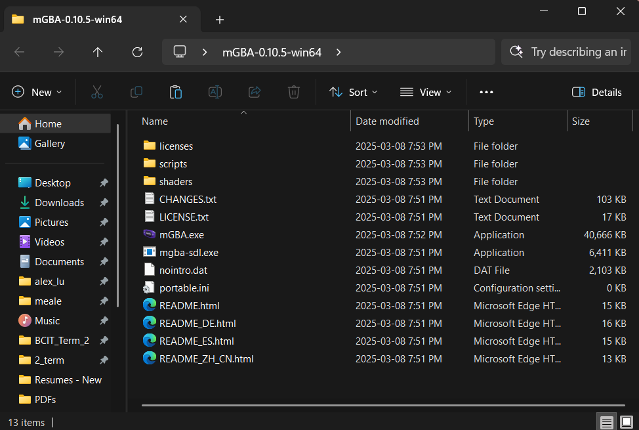Open the Sort dropdown menu
Image resolution: width=639 pixels, height=430 pixels.
tap(354, 92)
